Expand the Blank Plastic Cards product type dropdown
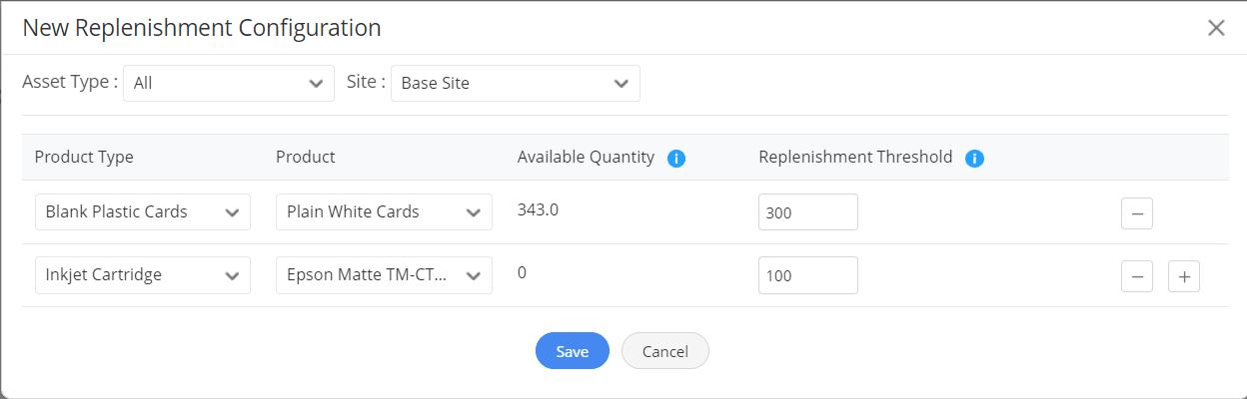 pos(142,212)
